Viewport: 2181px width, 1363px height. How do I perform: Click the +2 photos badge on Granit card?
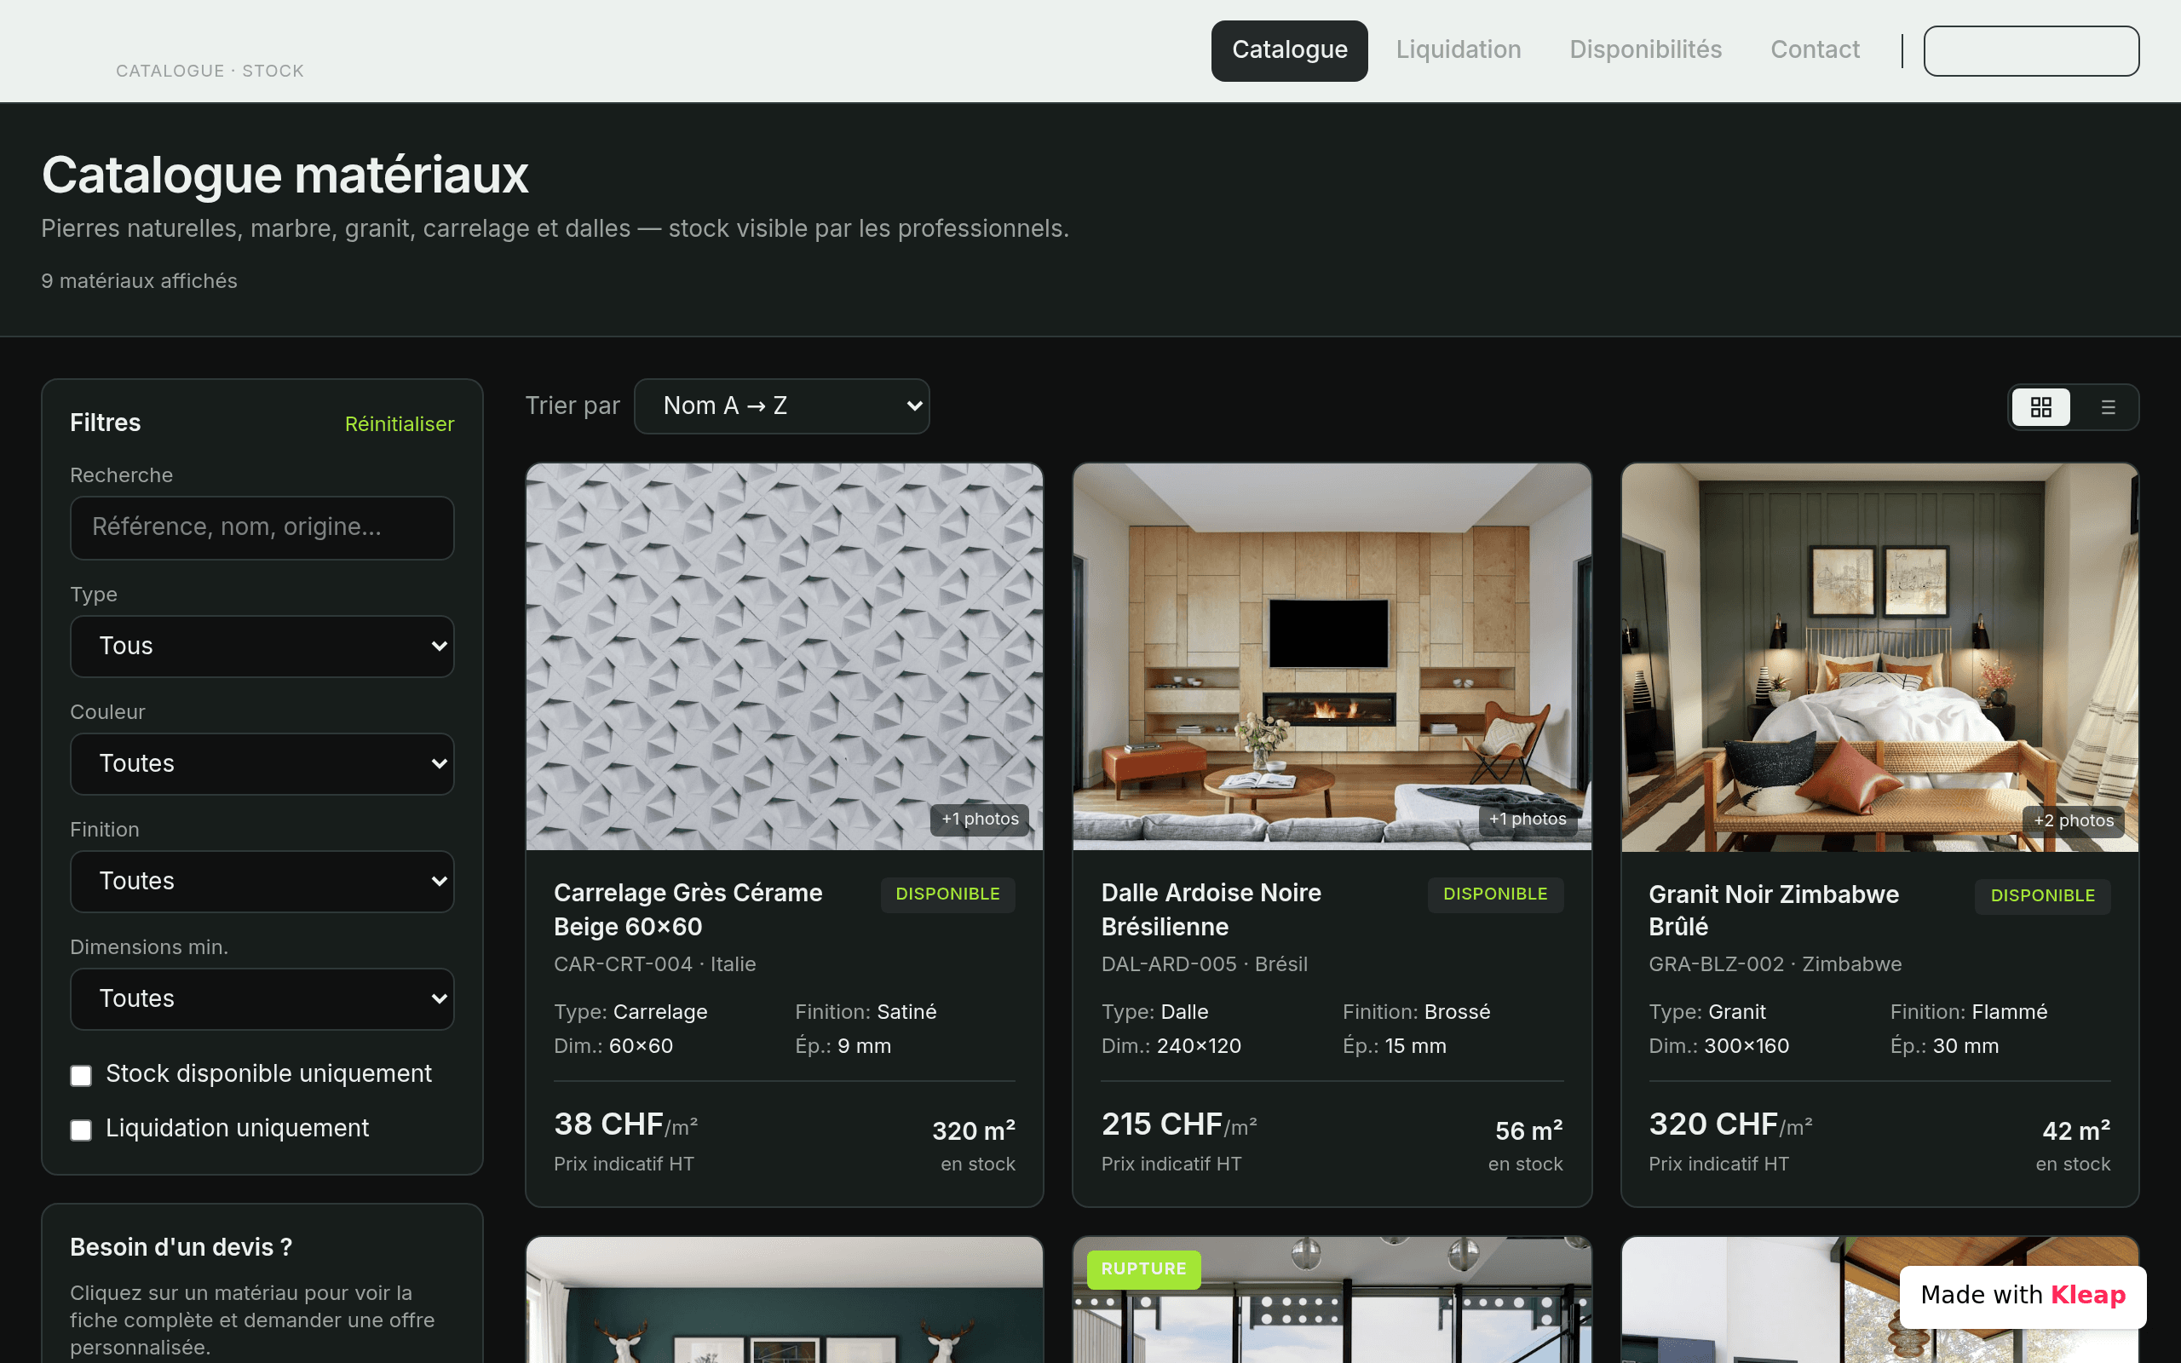coord(2074,821)
